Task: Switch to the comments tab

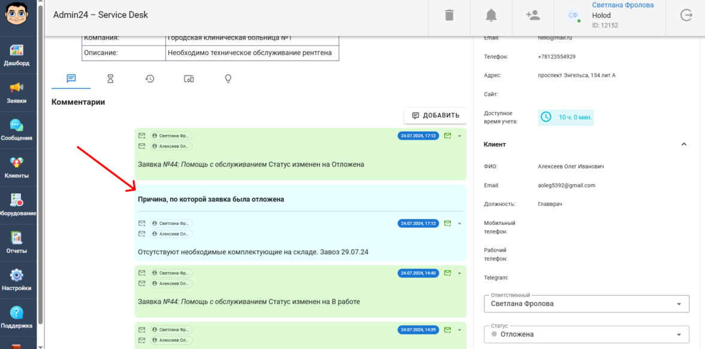Action: 71,79
